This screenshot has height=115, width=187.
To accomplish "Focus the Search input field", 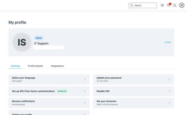I will (143, 5).
